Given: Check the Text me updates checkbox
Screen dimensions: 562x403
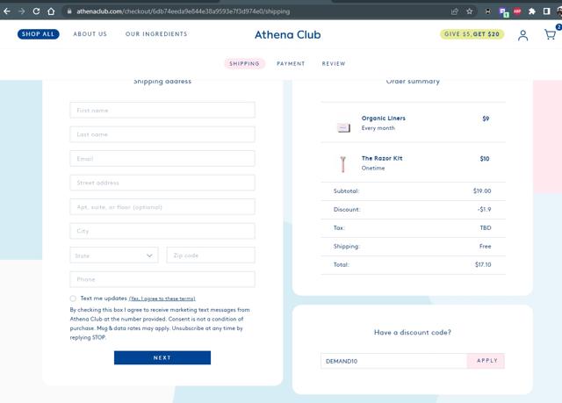Looking at the screenshot, I should pyautogui.click(x=73, y=299).
